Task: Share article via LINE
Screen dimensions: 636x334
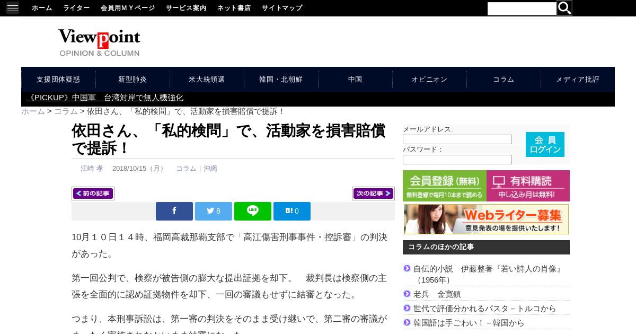Action: (253, 211)
